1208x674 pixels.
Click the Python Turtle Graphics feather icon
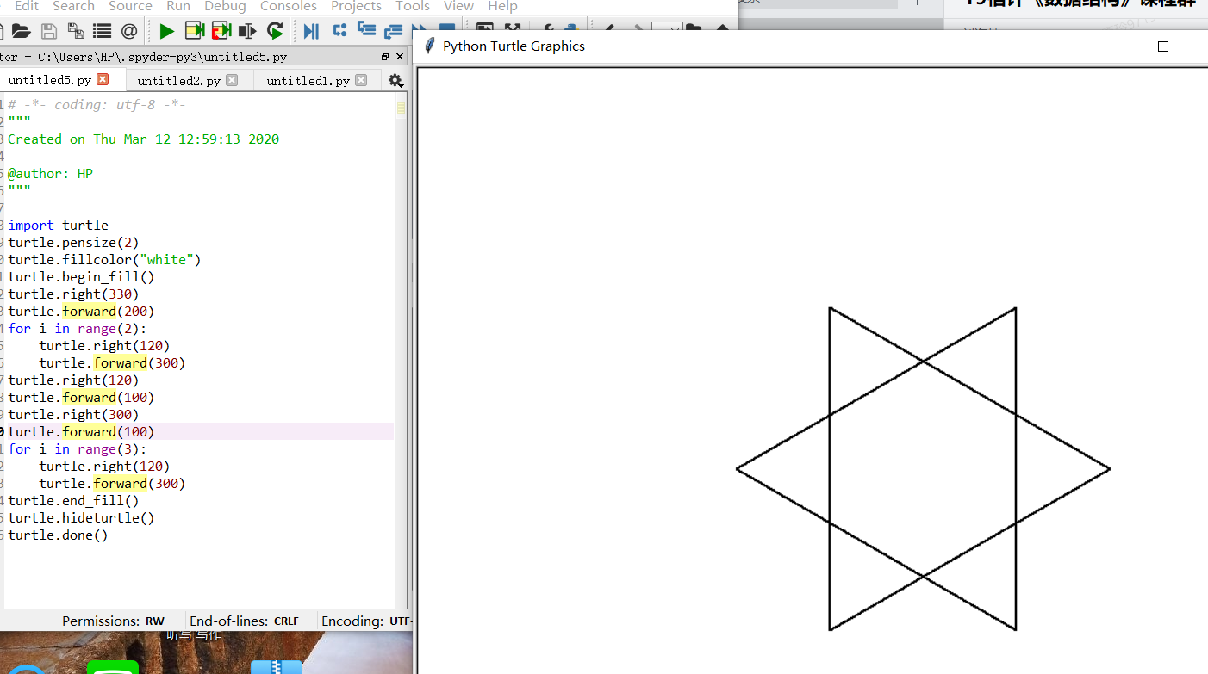pyautogui.click(x=430, y=46)
